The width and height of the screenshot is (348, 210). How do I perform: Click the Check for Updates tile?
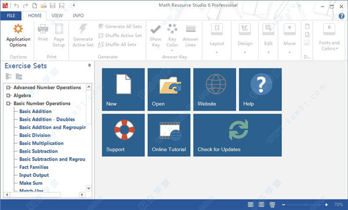point(237,135)
